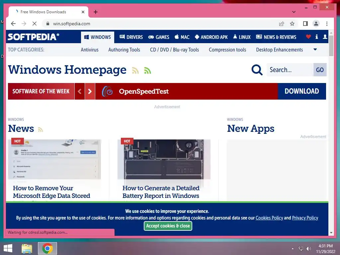Open 'How to Generate a Detailed Battery Report' headline
The height and width of the screenshot is (255, 340).
tap(161, 192)
